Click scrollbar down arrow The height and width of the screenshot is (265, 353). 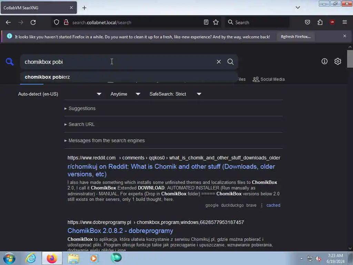click(x=350, y=248)
